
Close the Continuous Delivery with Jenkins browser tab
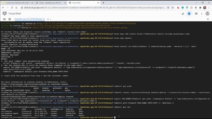click(32, 3)
